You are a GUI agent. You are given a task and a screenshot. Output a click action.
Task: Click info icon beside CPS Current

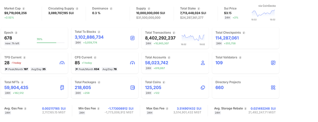pyautogui.click(x=95, y=58)
